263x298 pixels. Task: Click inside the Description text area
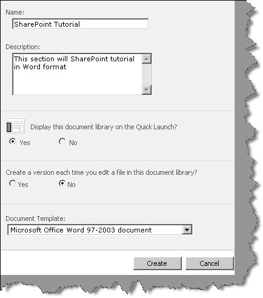(78, 74)
